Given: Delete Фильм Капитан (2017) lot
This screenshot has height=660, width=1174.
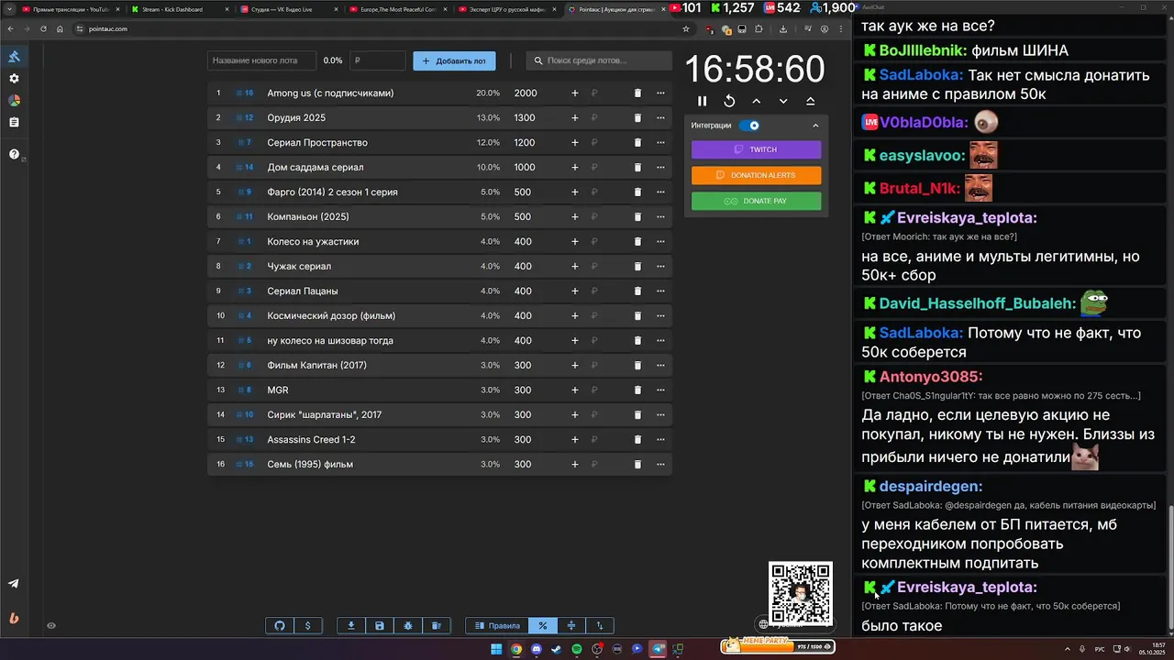Looking at the screenshot, I should tap(637, 366).
